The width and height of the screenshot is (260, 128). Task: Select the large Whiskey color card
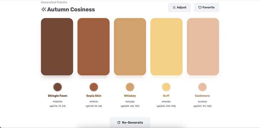coord(130,47)
